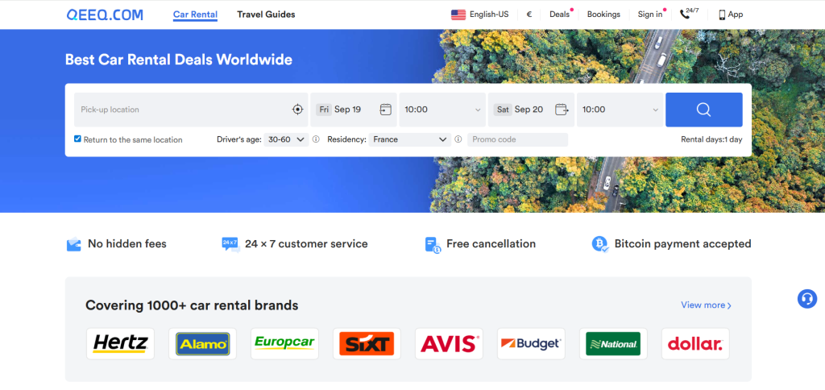Screen dimensions: 825x390
Task: Expand the Driver's age 30-60 dropdown
Action: [286, 139]
